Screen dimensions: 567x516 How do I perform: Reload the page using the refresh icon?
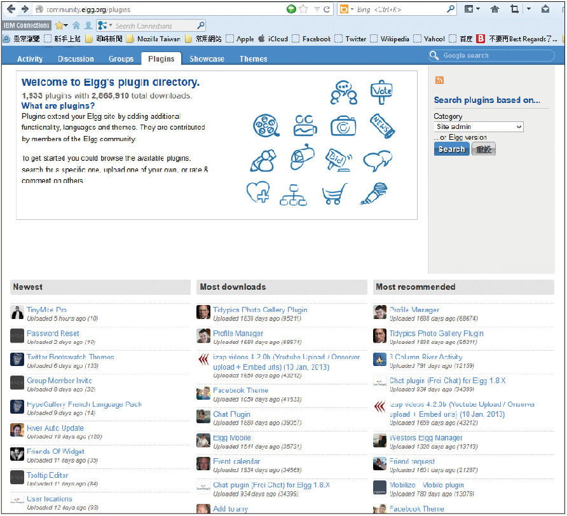[x=327, y=10]
